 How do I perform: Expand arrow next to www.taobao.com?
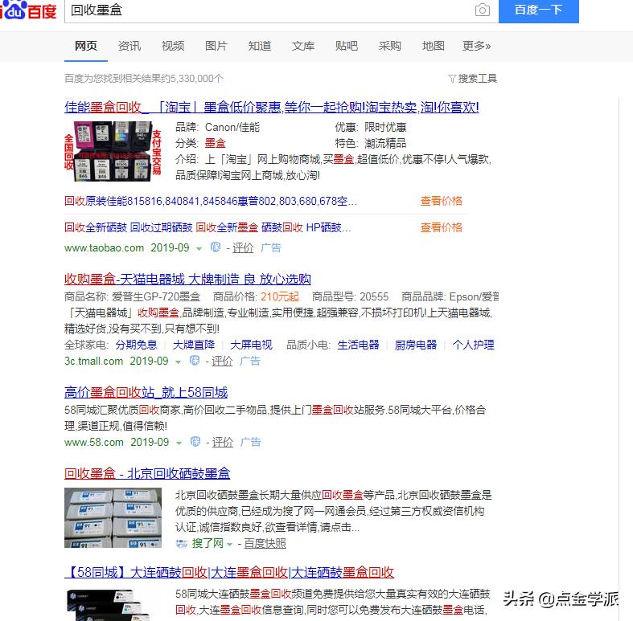click(x=199, y=248)
